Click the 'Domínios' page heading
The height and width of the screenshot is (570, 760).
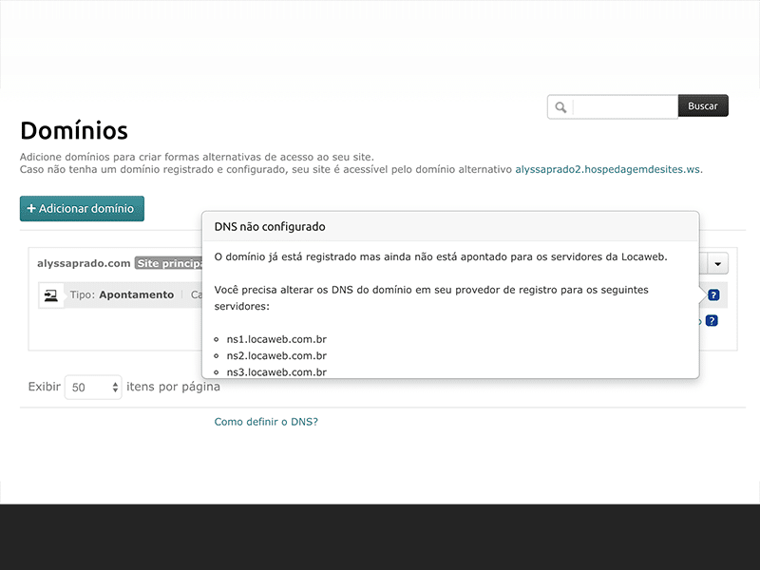point(74,130)
